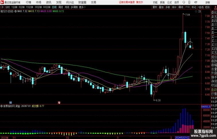Open the 选项 menu
Screen dimensions: 217x139
point(177,2)
